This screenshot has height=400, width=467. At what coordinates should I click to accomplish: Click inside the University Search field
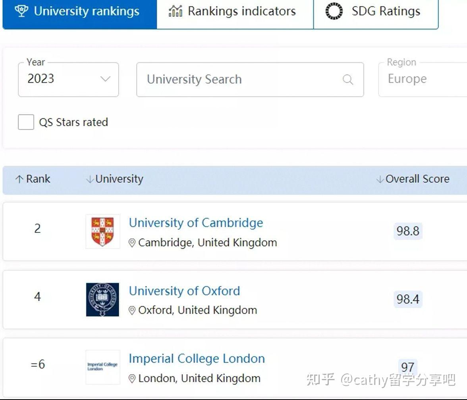pyautogui.click(x=238, y=79)
